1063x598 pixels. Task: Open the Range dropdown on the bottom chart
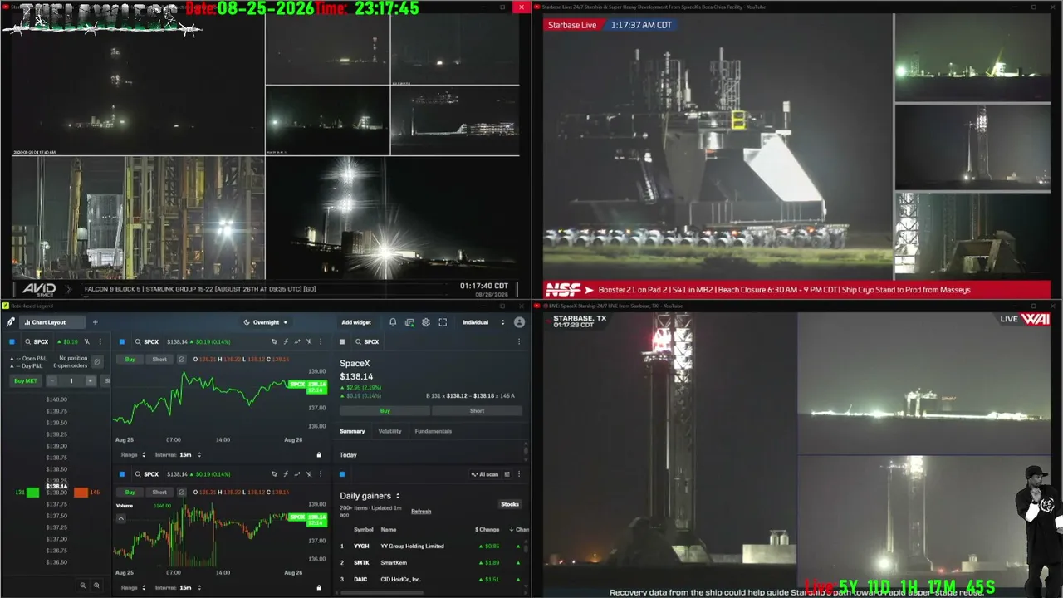(134, 588)
